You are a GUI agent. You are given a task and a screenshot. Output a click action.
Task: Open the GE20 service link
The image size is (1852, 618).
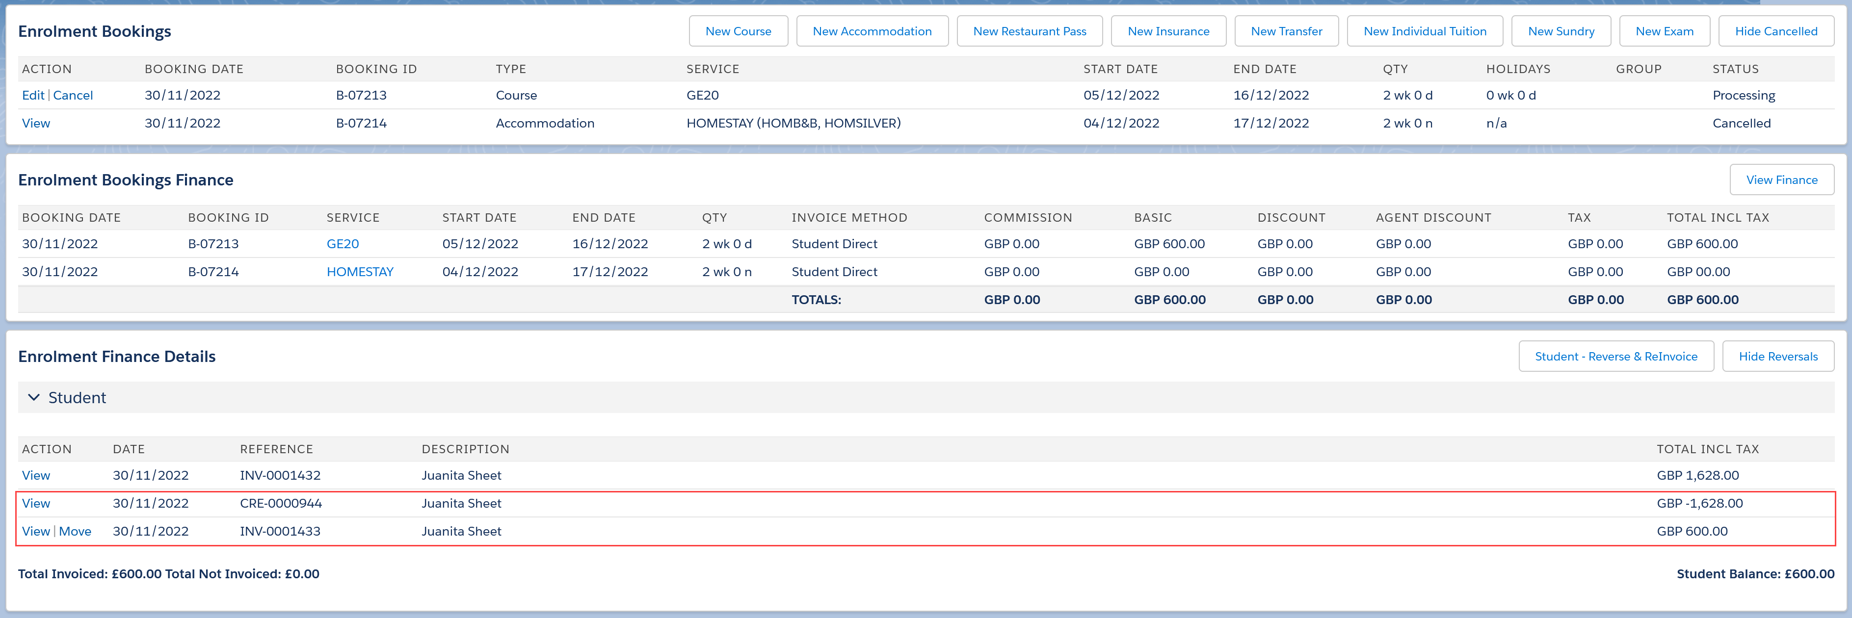point(342,244)
